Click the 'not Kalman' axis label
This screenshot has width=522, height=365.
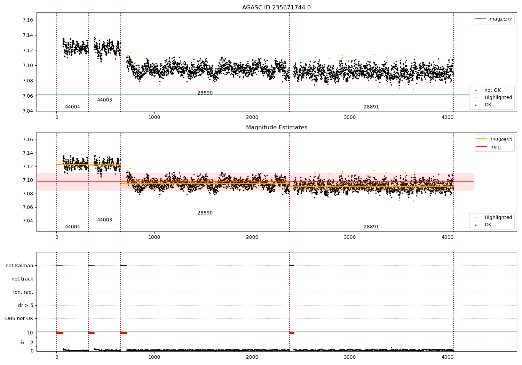[19, 266]
